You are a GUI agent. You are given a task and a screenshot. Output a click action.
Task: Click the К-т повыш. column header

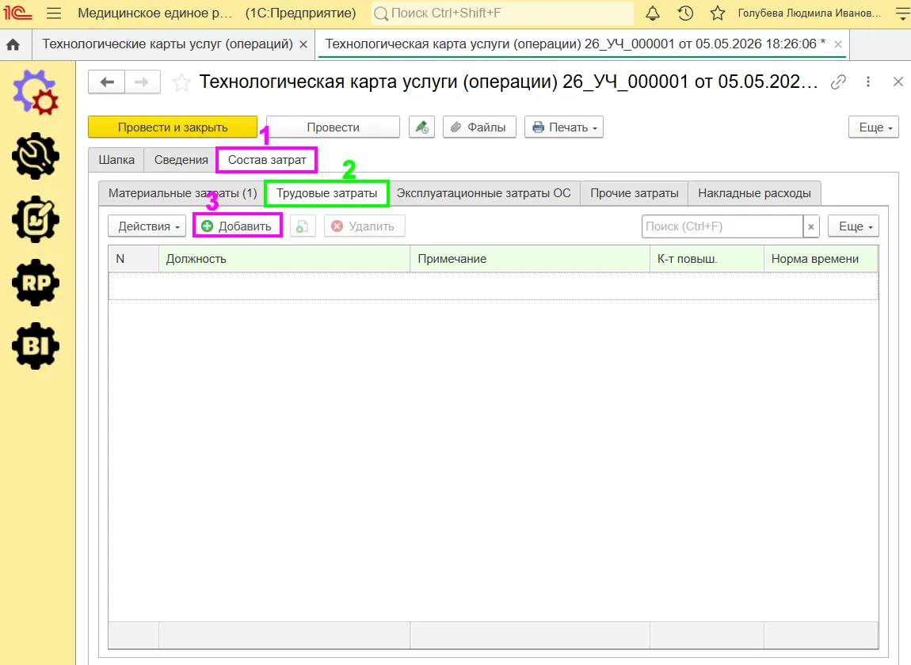coord(707,259)
